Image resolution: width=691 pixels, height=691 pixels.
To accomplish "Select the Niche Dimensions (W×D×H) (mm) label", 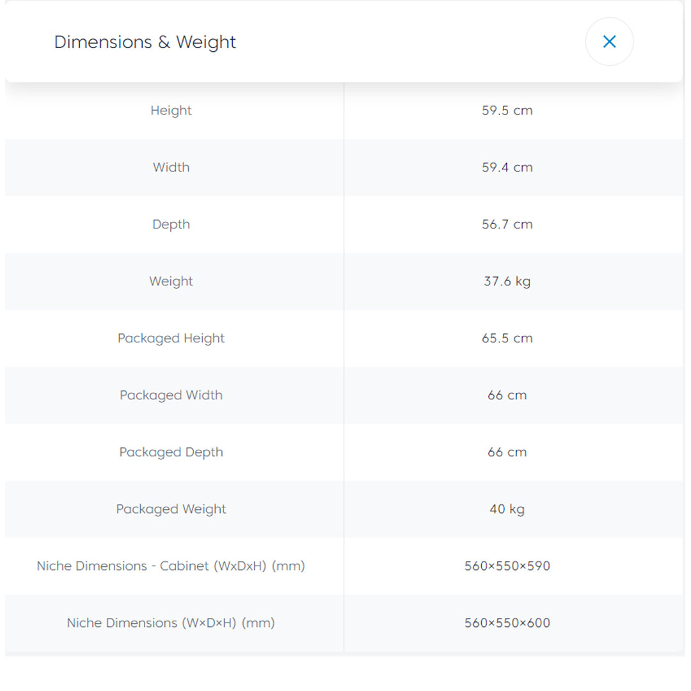I will click(171, 623).
